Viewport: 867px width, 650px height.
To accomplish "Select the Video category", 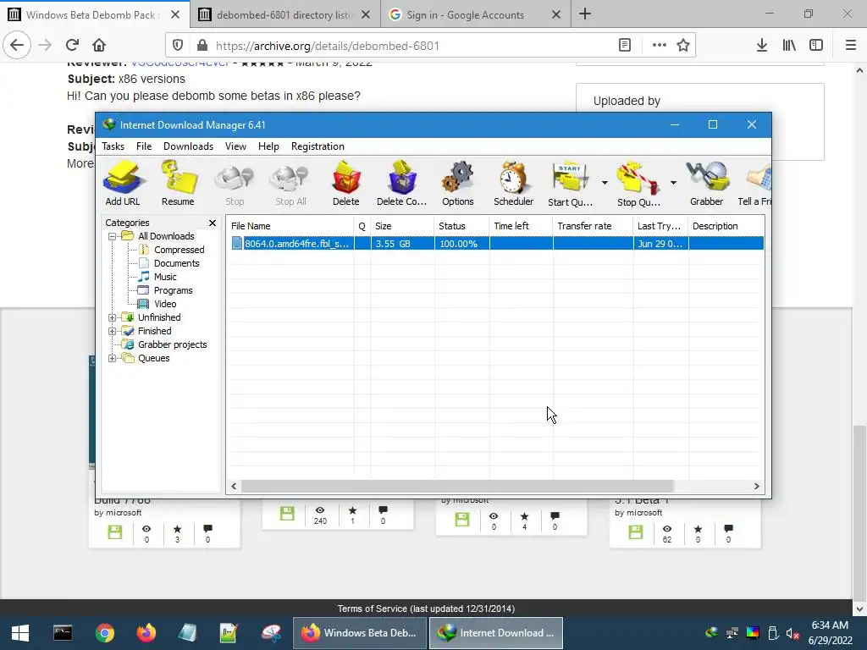I will point(165,304).
